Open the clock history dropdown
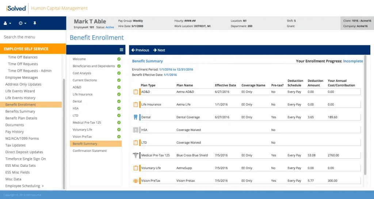Image resolution: width=374 pixels, height=199 pixels. [x=22, y=23]
